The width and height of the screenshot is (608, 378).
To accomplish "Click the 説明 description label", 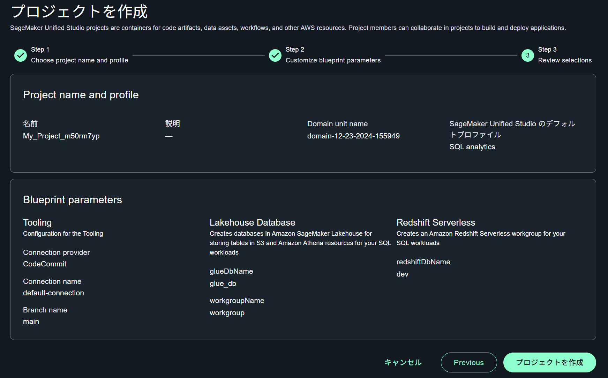I will point(173,124).
